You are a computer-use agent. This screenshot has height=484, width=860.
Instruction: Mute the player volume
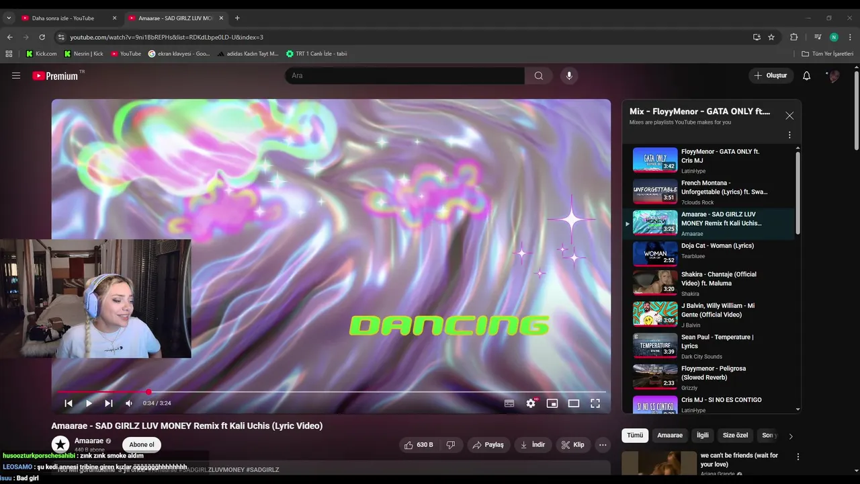tap(129, 403)
